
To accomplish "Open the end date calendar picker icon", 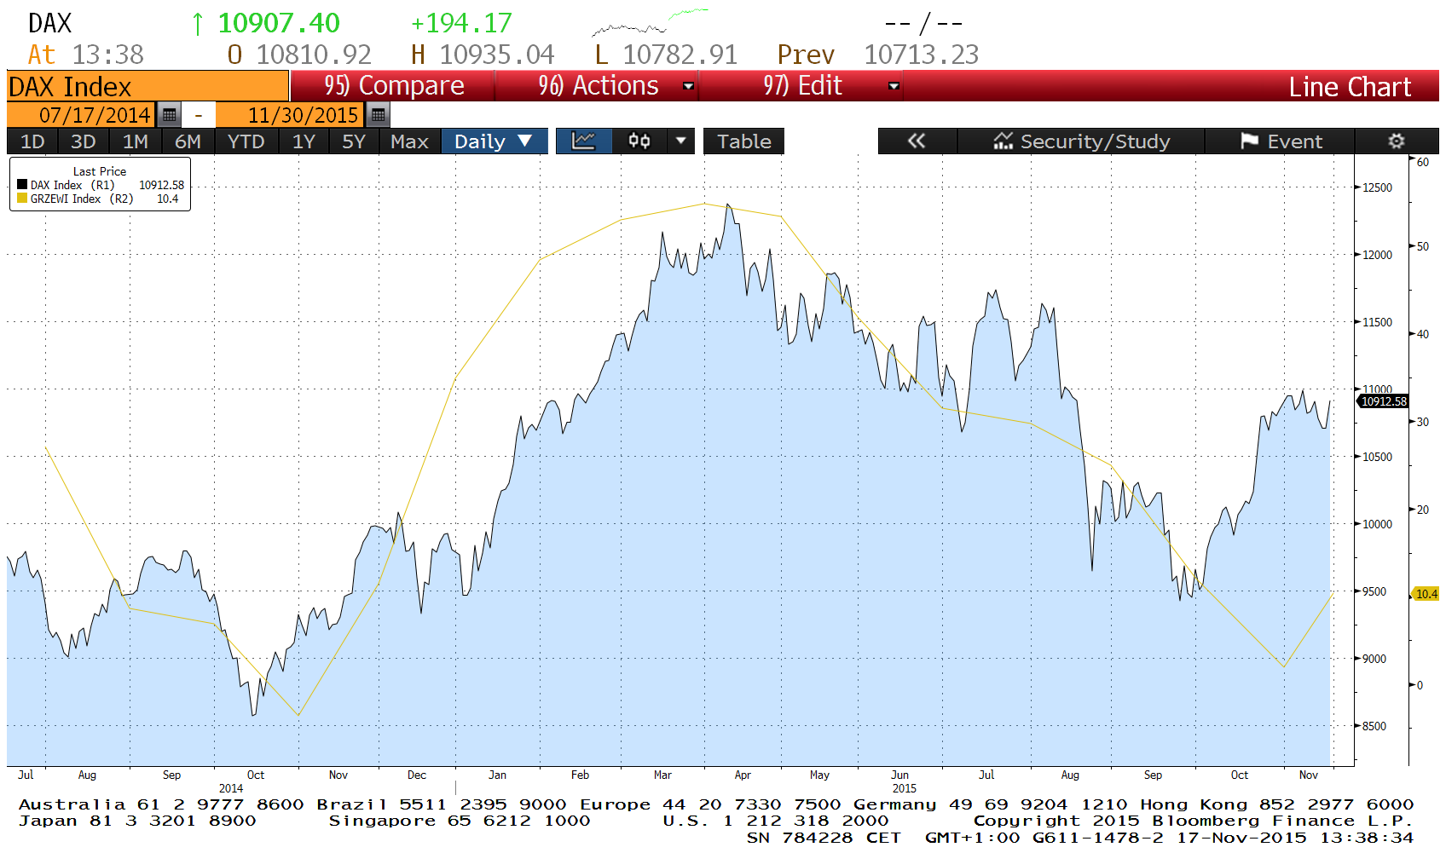I will (378, 114).
